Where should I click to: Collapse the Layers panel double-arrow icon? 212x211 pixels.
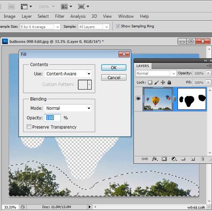click(205, 61)
